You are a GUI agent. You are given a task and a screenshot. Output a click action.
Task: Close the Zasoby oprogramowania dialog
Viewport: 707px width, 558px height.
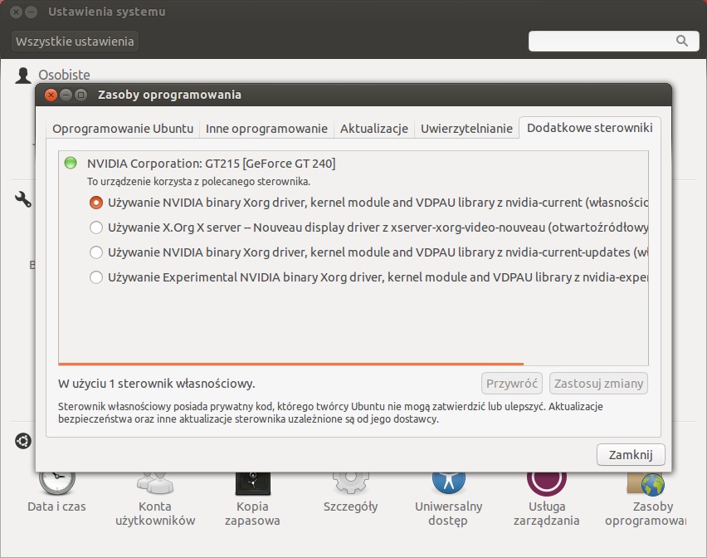coord(51,95)
